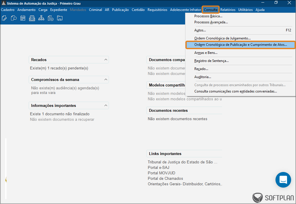Viewport: 296px width, 204px height.
Task: Click 'Existe 1 documento não finalizado'
Action: tap(60, 114)
